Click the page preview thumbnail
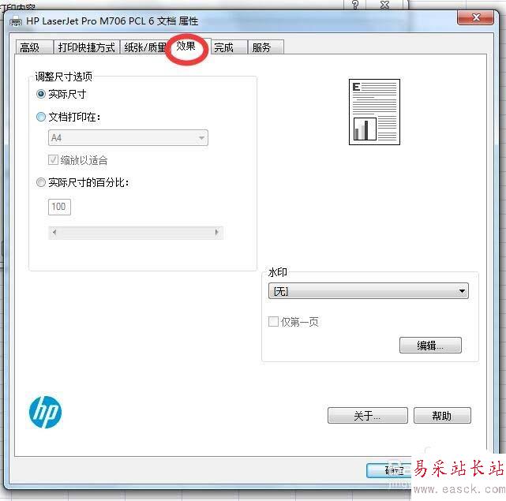The width and height of the screenshot is (506, 501). pyautogui.click(x=374, y=112)
